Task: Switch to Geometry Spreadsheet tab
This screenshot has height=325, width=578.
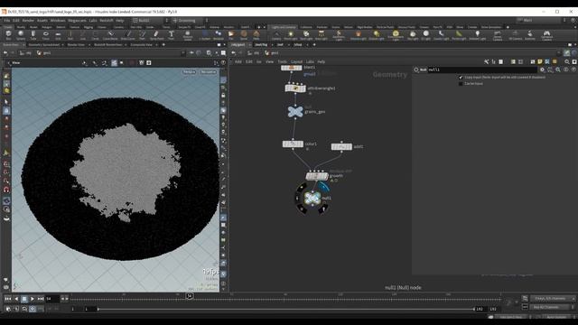Action: [44, 44]
